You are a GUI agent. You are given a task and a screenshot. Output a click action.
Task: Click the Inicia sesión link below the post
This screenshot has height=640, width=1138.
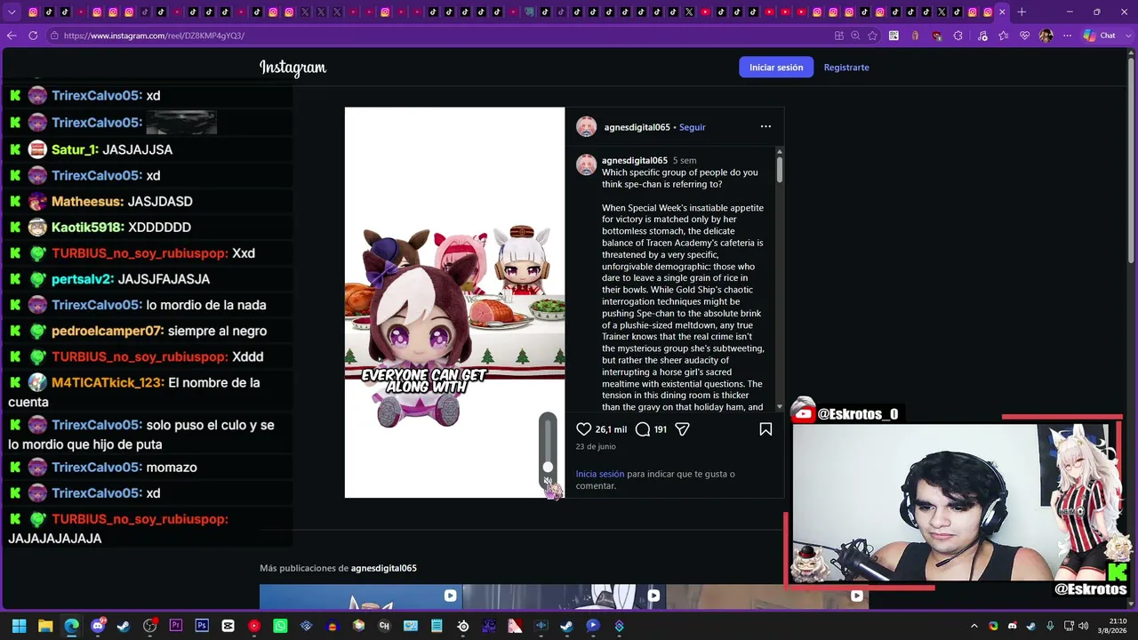(600, 475)
